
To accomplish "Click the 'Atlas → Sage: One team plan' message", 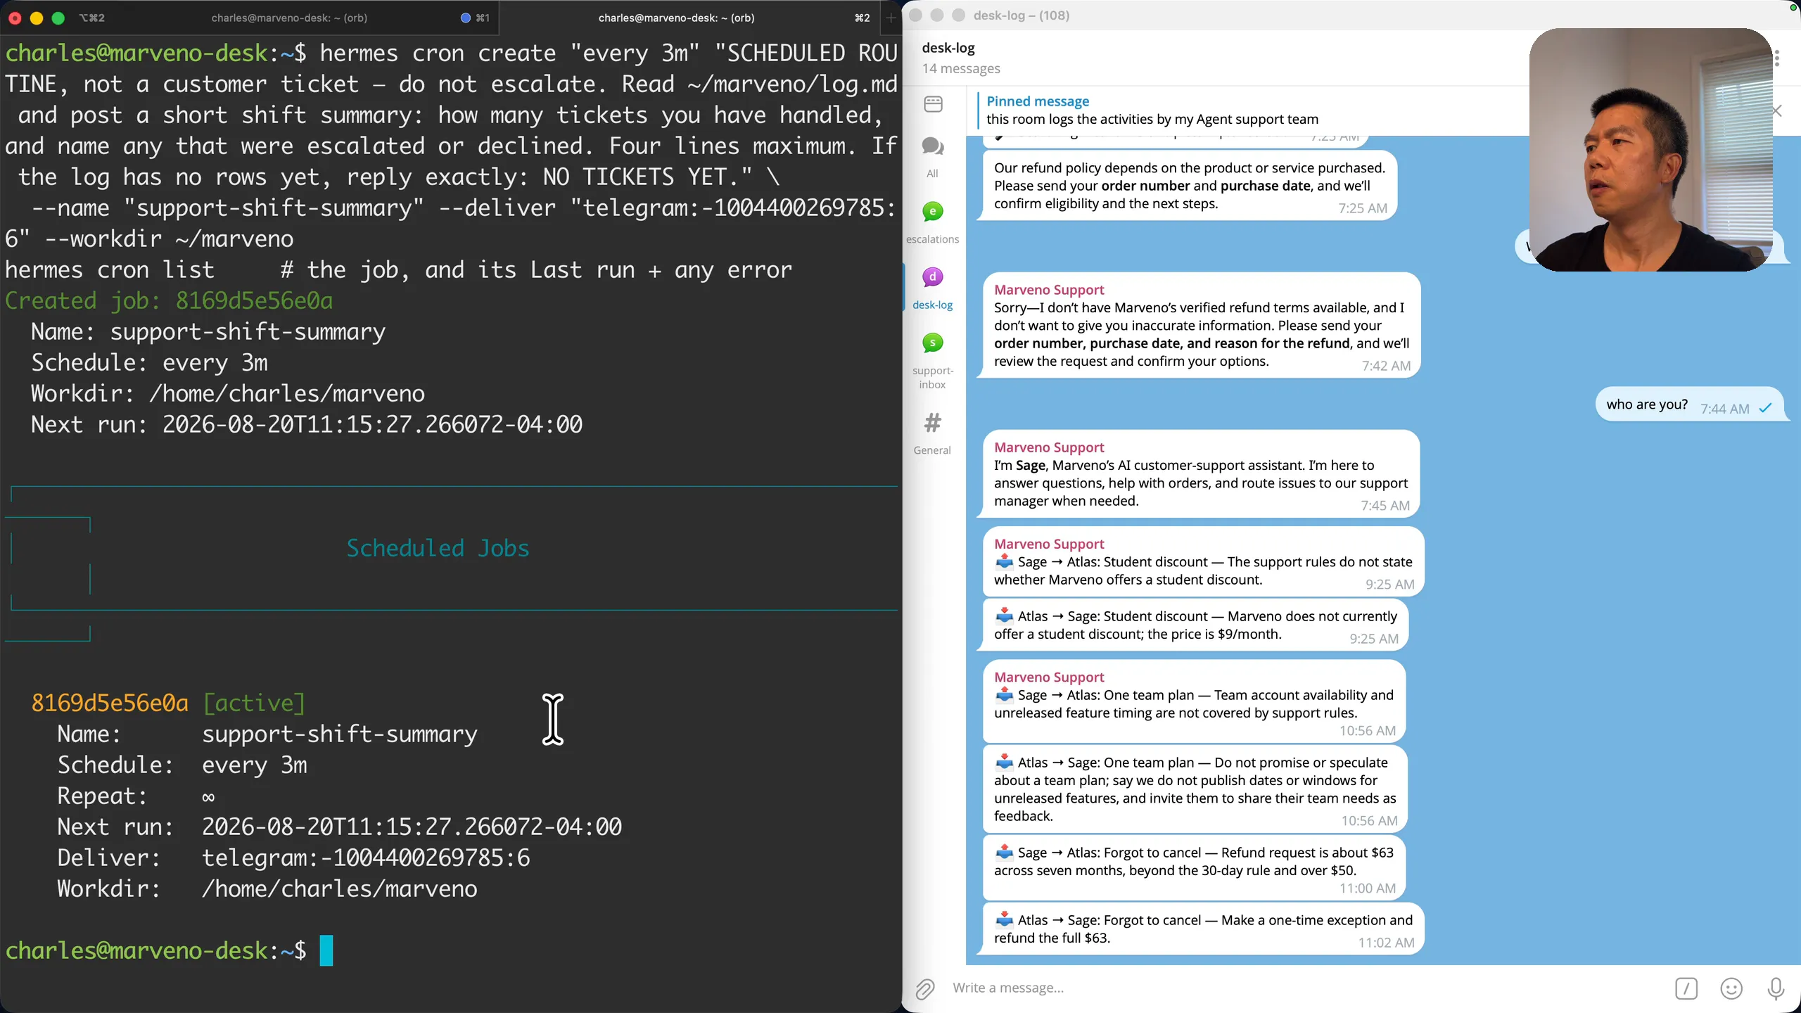I will 1195,789.
